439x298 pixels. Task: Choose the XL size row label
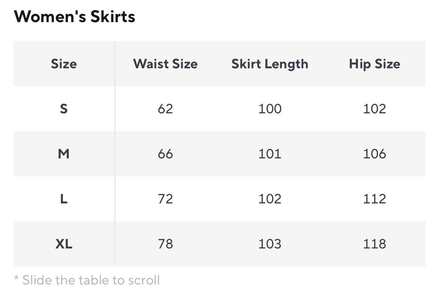coord(64,244)
